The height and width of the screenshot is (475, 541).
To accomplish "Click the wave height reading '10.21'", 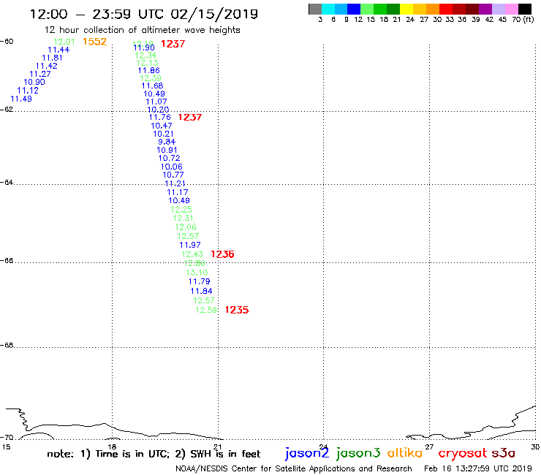I will click(x=163, y=134).
